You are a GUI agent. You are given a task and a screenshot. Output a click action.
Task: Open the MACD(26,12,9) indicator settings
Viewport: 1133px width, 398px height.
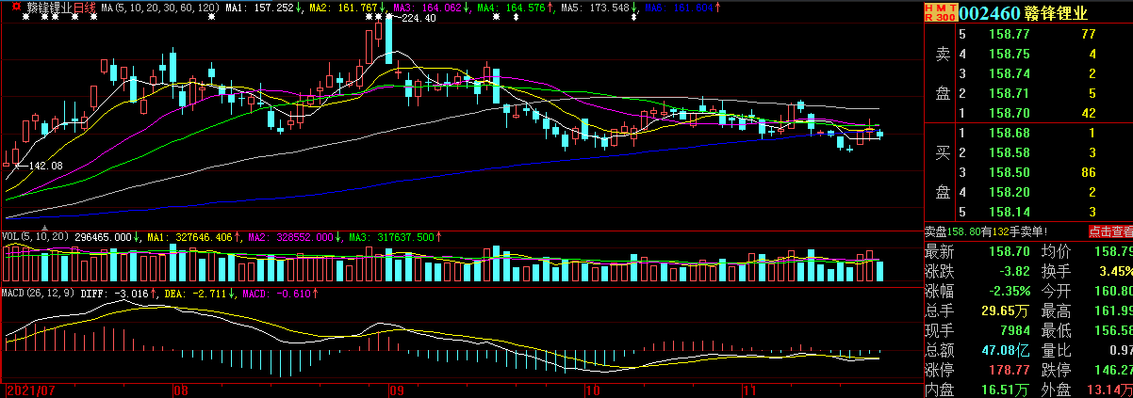(x=38, y=293)
